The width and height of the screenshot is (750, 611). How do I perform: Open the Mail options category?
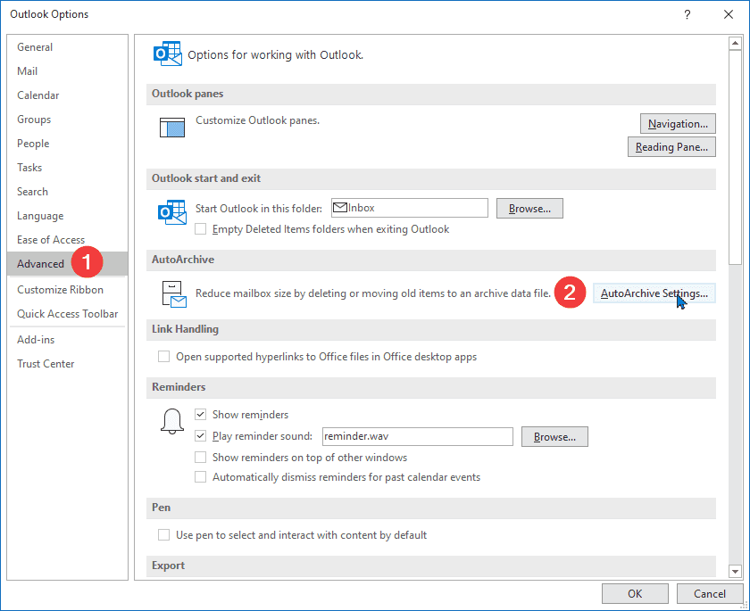[x=28, y=71]
